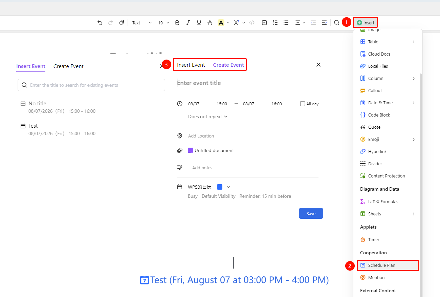Expand the Does not repeat dropdown

[208, 116]
